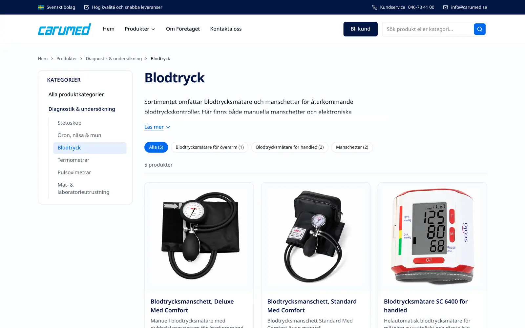This screenshot has height=328, width=525.
Task: Filter by Manschetter (2)
Action: point(352,147)
